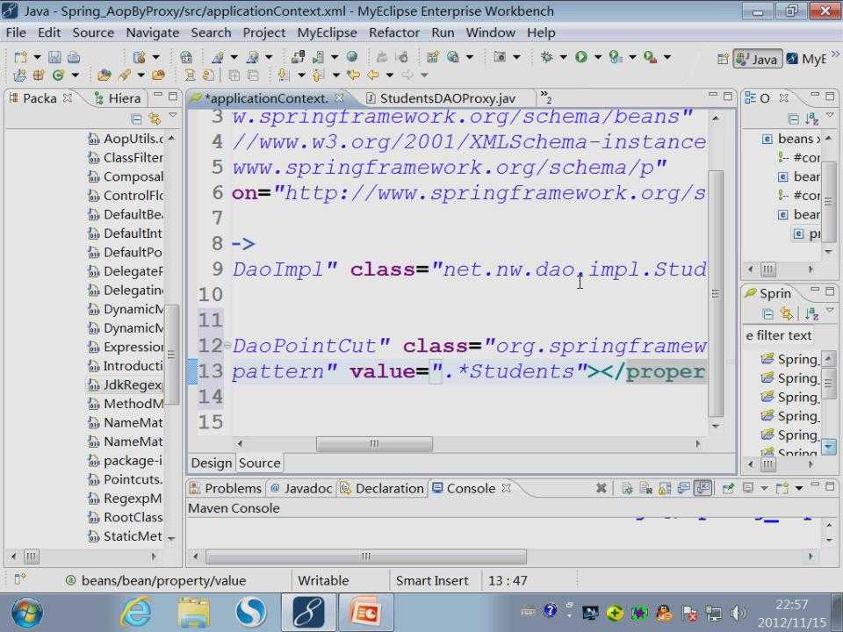Switch to the Declaration tab
The image size is (843, 632).
click(382, 488)
